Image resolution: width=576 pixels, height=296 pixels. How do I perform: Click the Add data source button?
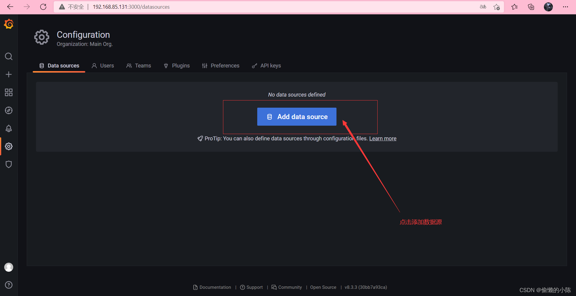(x=297, y=117)
